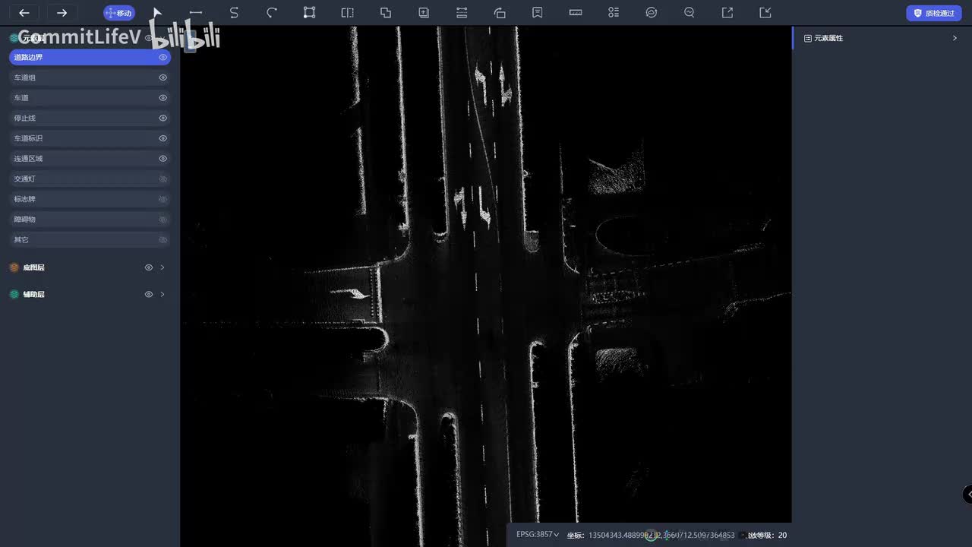
Task: Select the 交通灯 layer row
Action: click(x=90, y=179)
